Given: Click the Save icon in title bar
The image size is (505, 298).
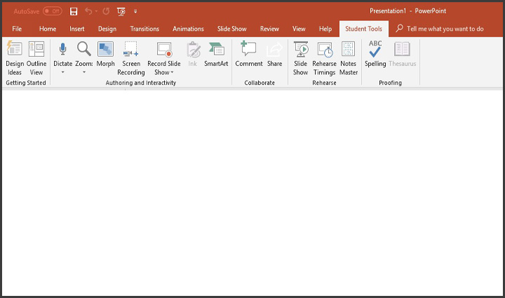Looking at the screenshot, I should 74,12.
